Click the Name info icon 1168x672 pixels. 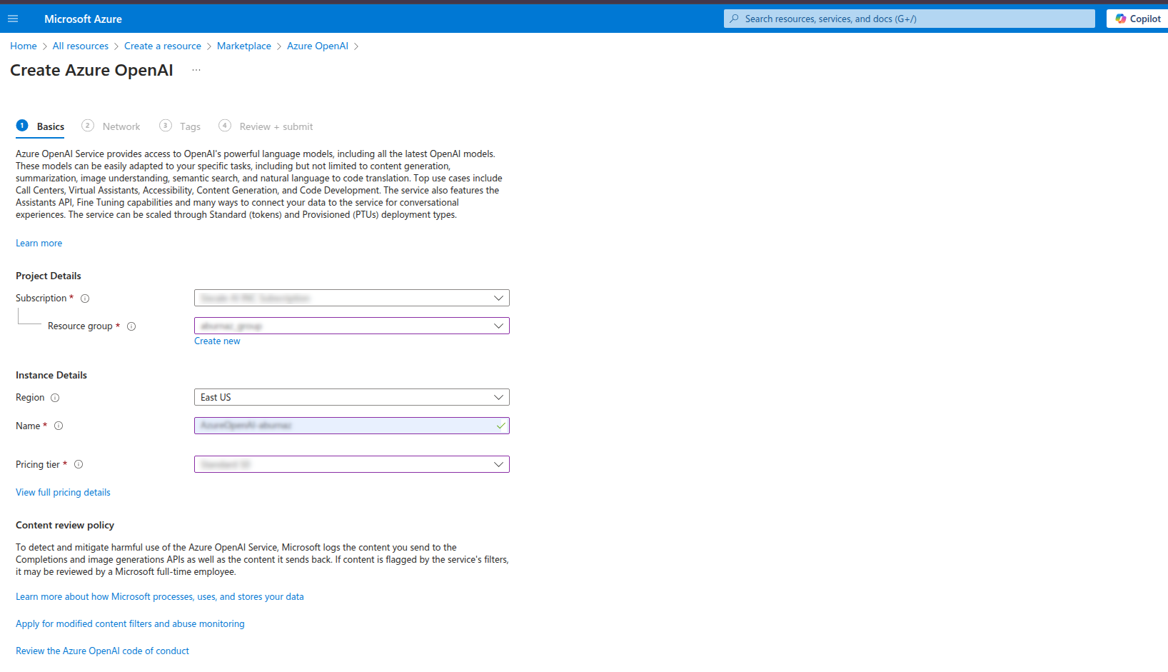[59, 426]
